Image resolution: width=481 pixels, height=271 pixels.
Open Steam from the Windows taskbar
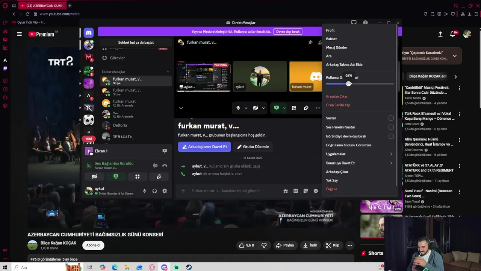189,267
